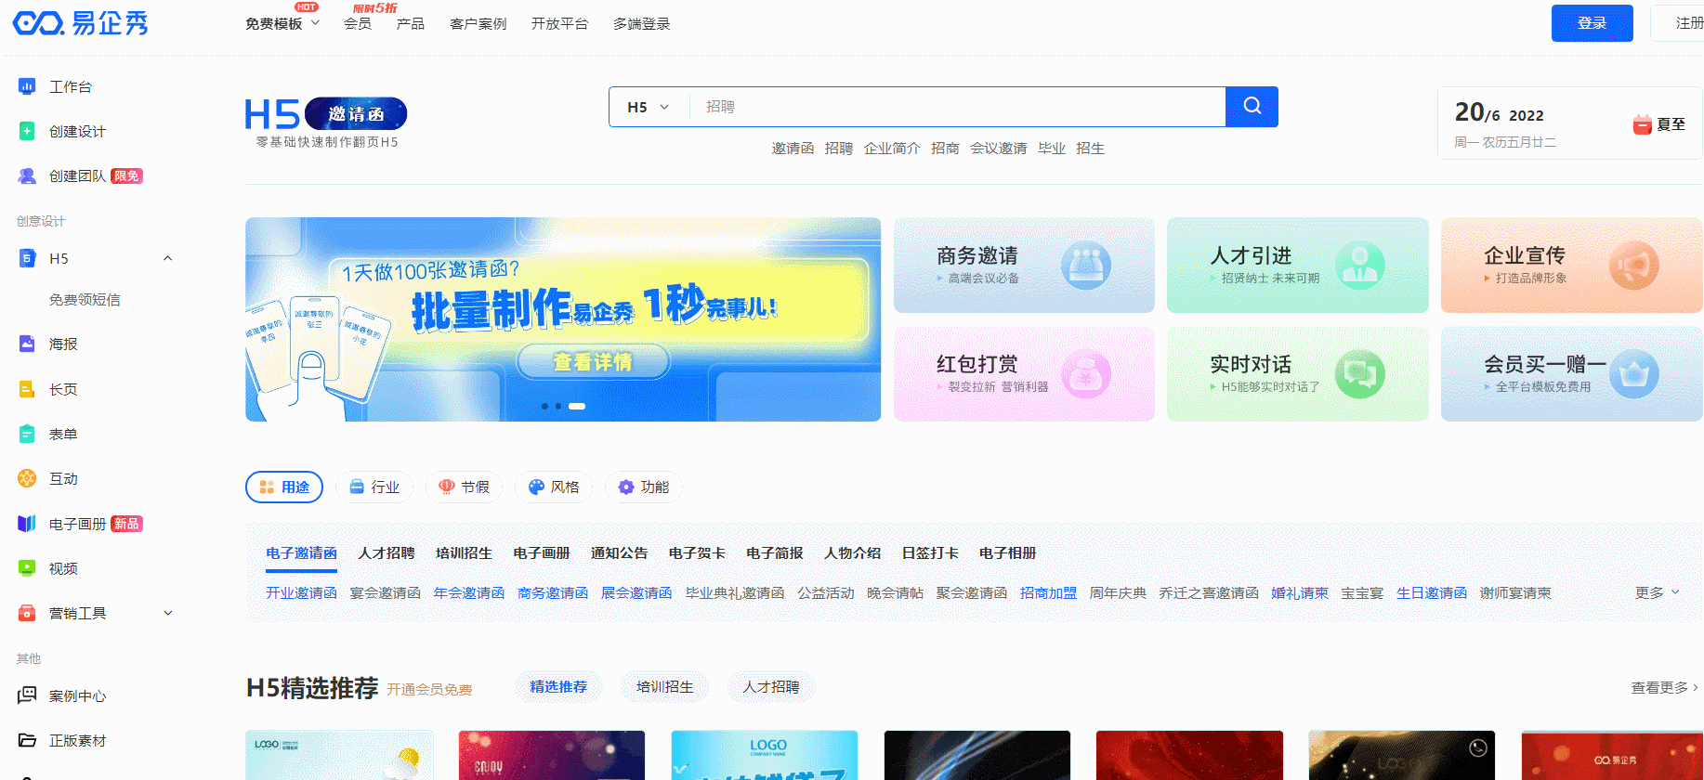Image resolution: width=1704 pixels, height=780 pixels.
Task: Open 产品 in top menu
Action: 411,23
